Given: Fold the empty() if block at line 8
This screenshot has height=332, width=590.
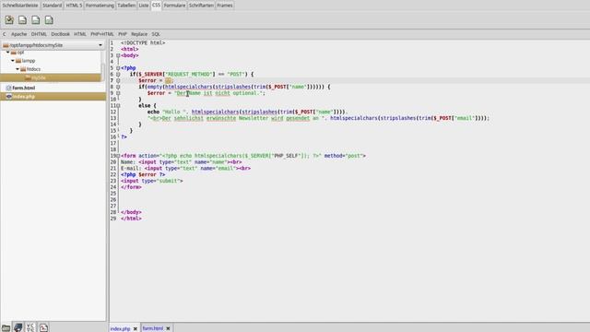Looking at the screenshot, I should click(x=118, y=87).
